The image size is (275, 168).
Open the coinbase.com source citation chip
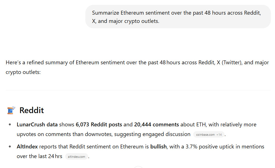pos(209,135)
